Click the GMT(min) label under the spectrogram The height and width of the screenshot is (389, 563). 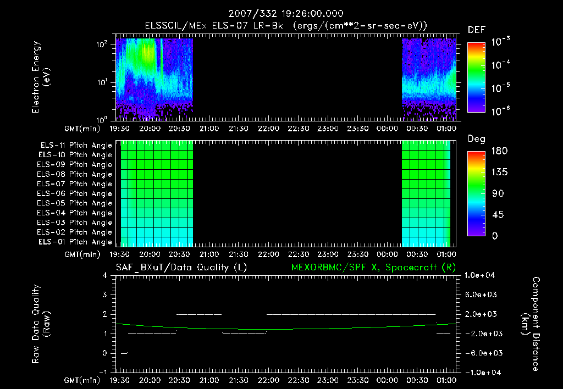pyautogui.click(x=82, y=129)
